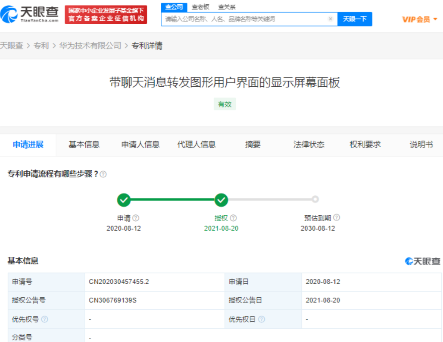Switch to the 申请人信息 tab
The width and height of the screenshot is (443, 342).
(140, 145)
